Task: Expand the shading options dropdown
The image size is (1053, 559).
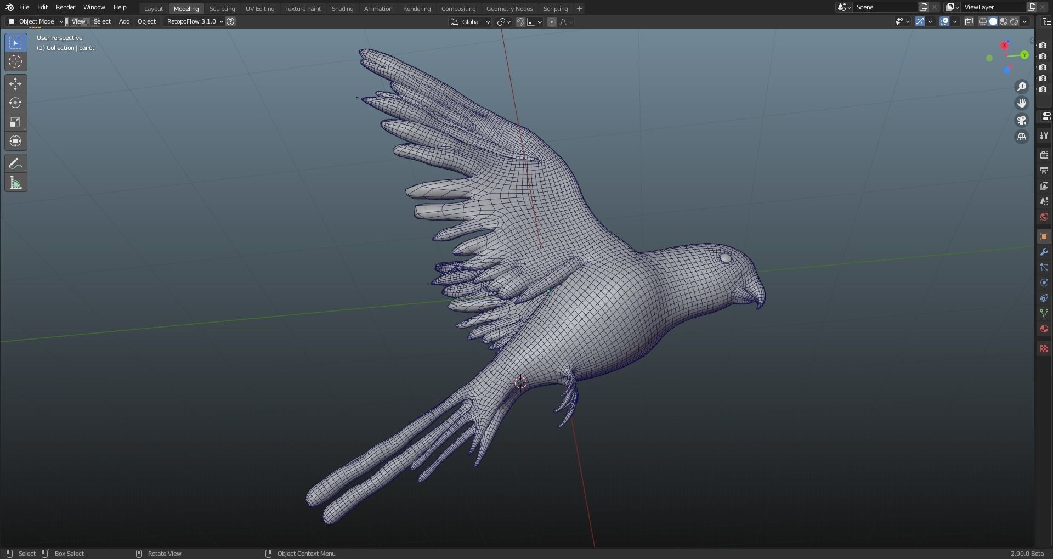Action: click(x=1024, y=21)
